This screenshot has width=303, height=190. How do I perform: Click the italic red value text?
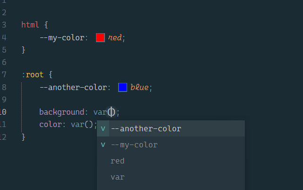(115, 38)
